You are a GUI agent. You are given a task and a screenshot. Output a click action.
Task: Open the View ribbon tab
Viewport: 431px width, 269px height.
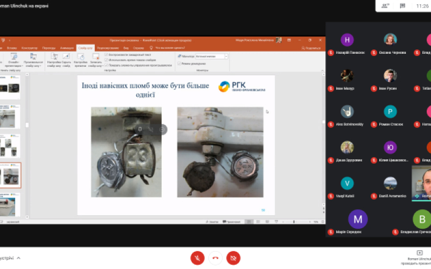pos(126,48)
